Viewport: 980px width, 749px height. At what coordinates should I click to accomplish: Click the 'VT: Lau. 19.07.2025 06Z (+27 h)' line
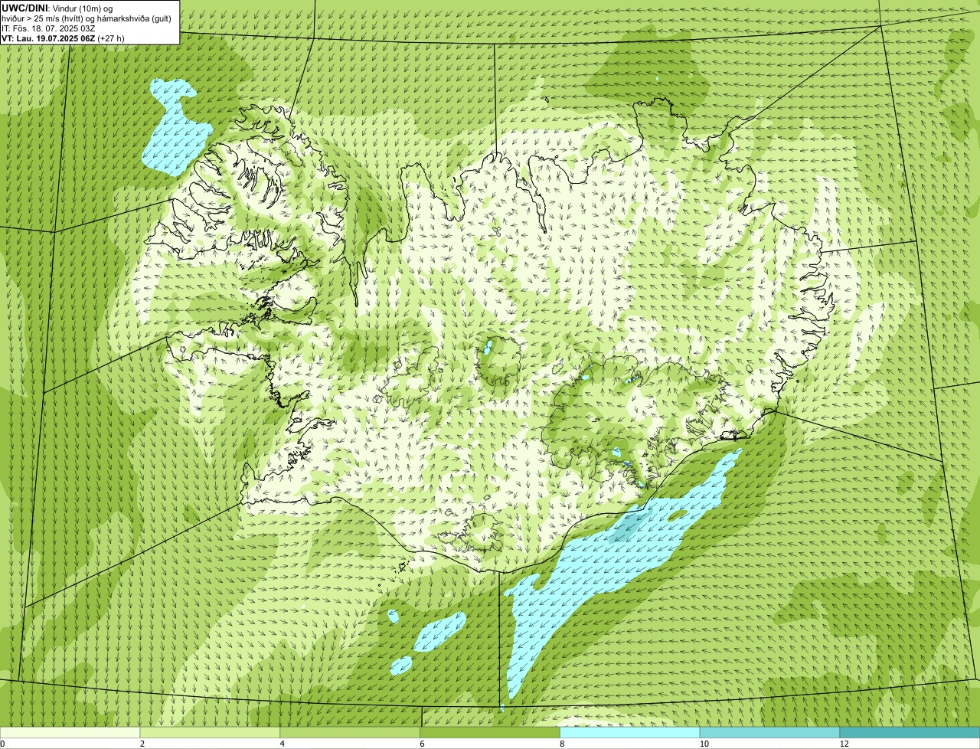(63, 38)
